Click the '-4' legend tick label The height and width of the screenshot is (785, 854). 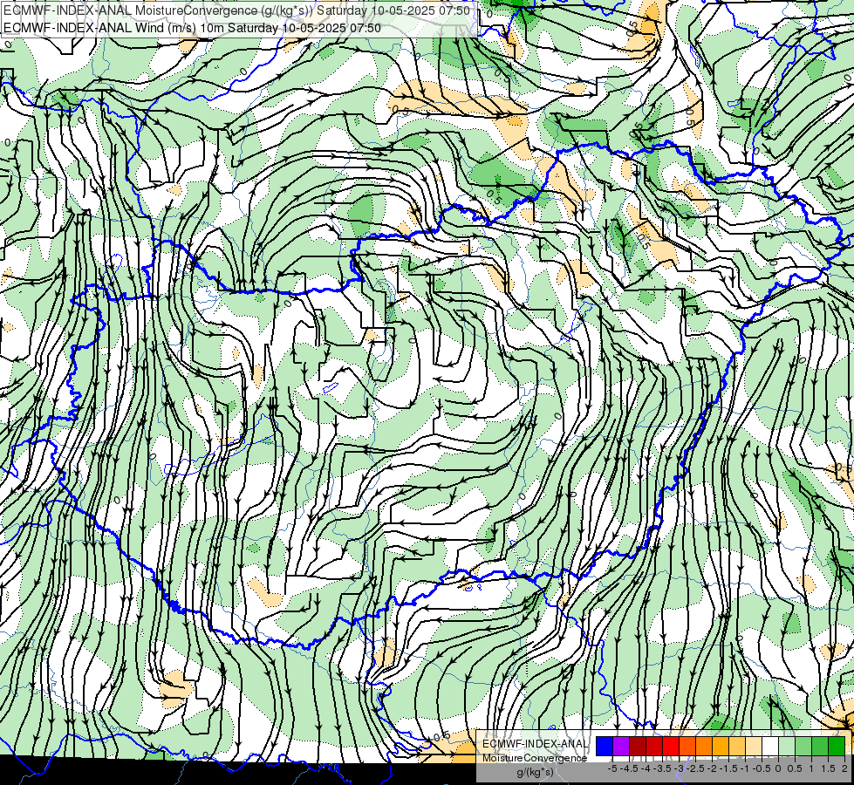(646, 768)
